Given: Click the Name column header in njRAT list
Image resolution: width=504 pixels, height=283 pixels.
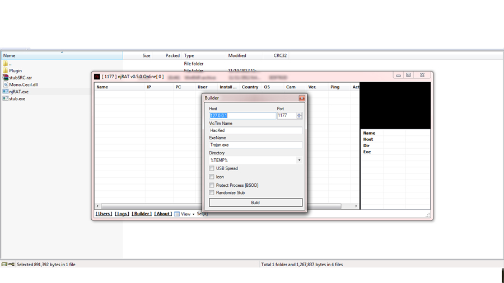Looking at the screenshot, I should tap(120, 87).
